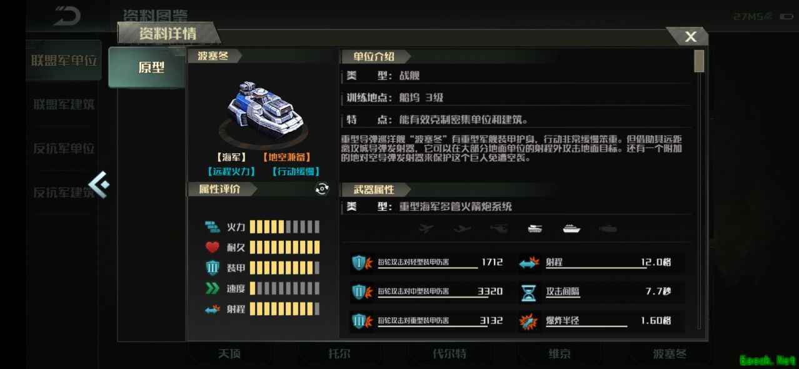Click the back arrow icon at top left
The height and width of the screenshot is (369, 799).
pyautogui.click(x=67, y=16)
